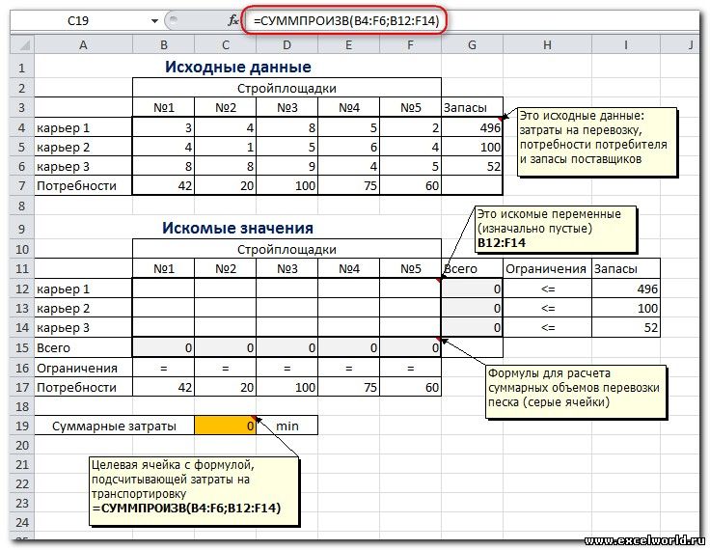Viewport: 710px width, 550px height.
Task: Click the orange Суммарные затраты result cell
Action: pyautogui.click(x=225, y=426)
